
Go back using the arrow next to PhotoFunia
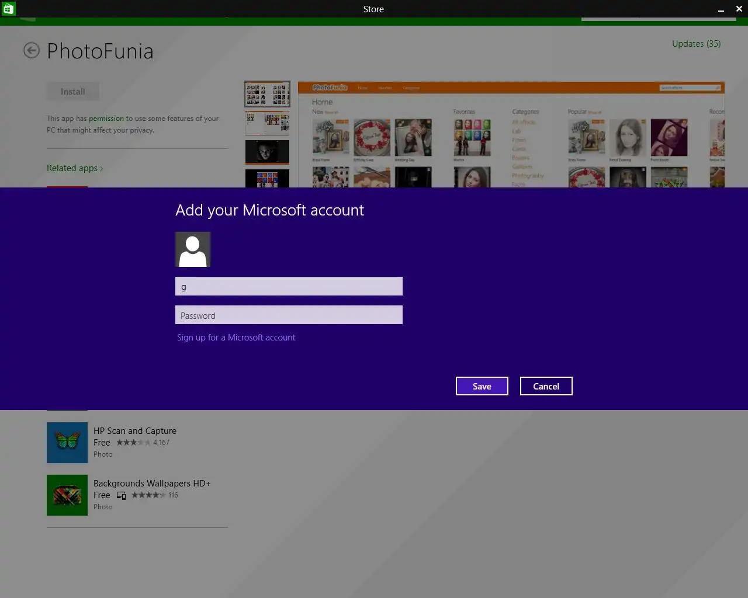[32, 51]
